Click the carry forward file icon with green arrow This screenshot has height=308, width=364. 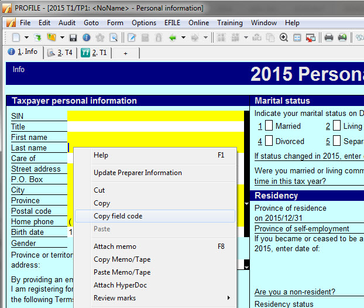click(x=37, y=37)
